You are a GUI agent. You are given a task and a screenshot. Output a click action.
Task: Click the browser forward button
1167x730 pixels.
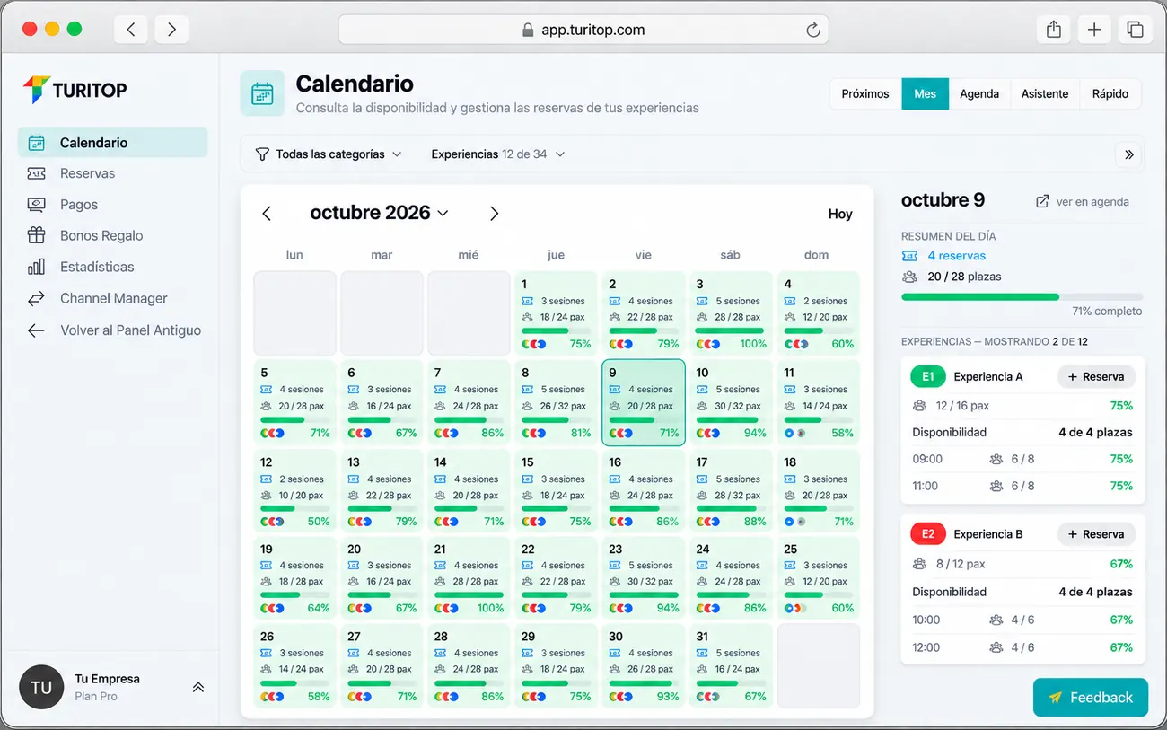click(x=171, y=30)
